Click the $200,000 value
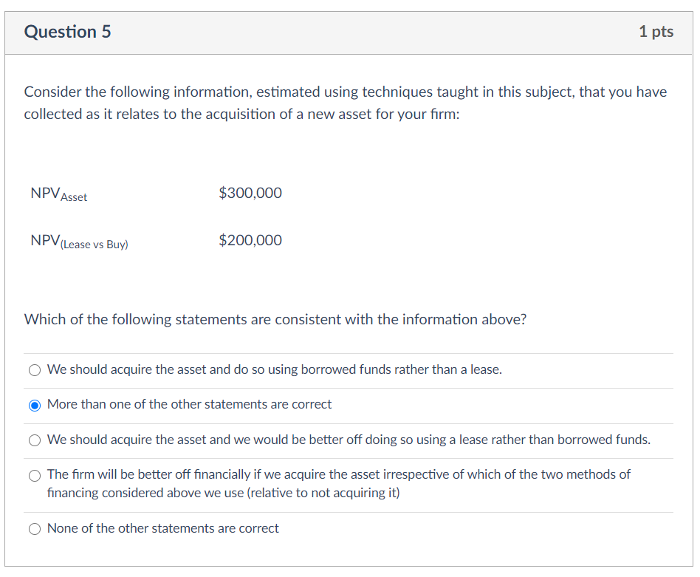The width and height of the screenshot is (700, 577). (x=250, y=241)
